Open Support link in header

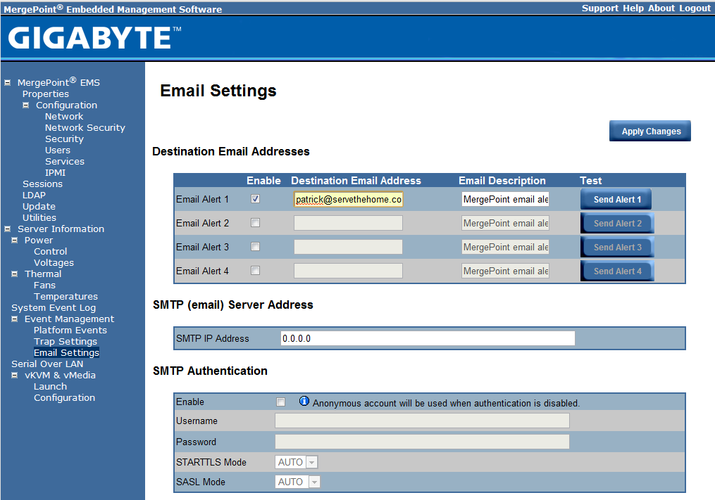tap(599, 8)
